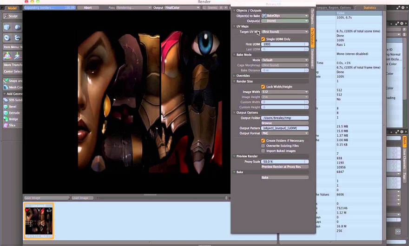Image resolution: width=409 pixels, height=246 pixels.
Task: Click the Save Image button
Action: [x=46, y=198]
